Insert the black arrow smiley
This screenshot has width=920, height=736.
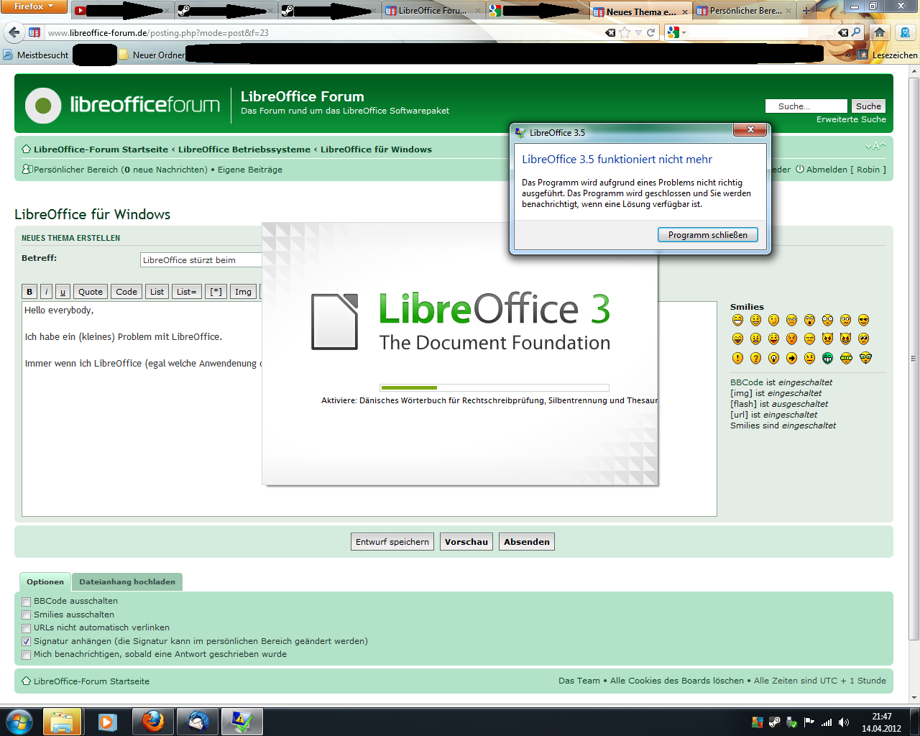coord(791,358)
